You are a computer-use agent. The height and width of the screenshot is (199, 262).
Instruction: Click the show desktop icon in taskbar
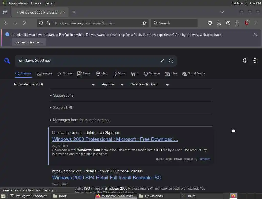(3, 196)
